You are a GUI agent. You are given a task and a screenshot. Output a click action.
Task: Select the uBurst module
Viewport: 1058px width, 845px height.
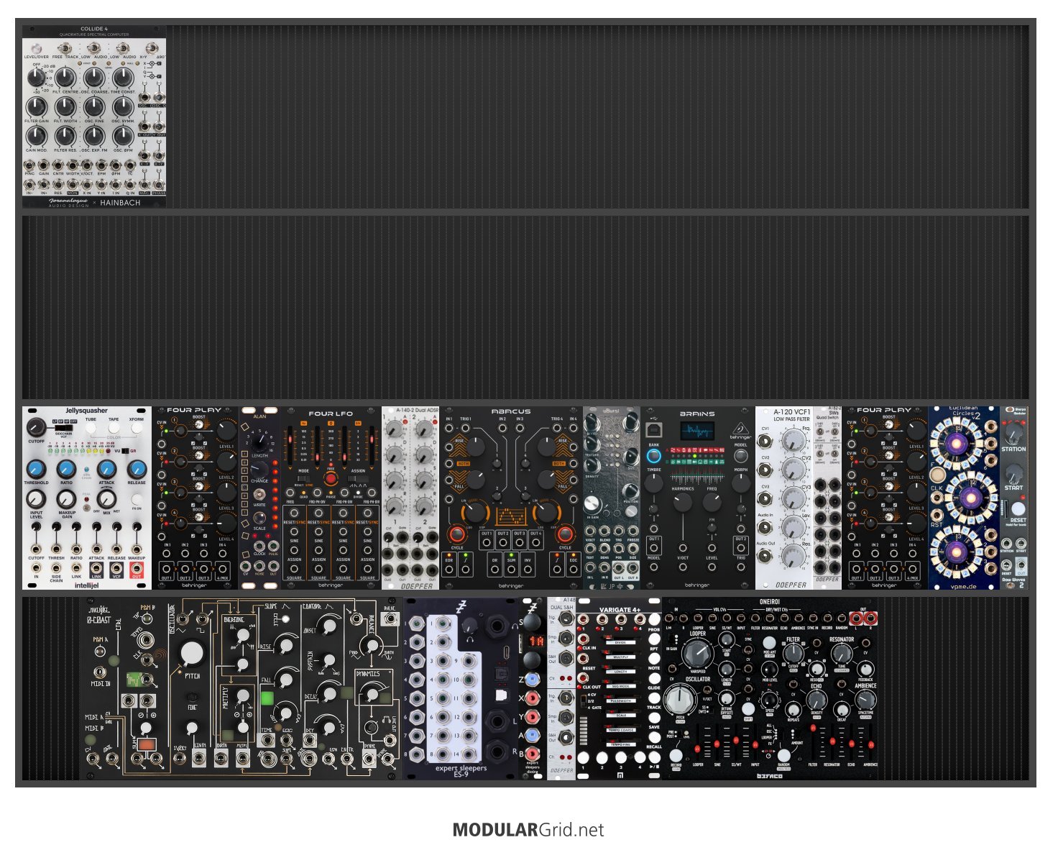pyautogui.click(x=612, y=498)
